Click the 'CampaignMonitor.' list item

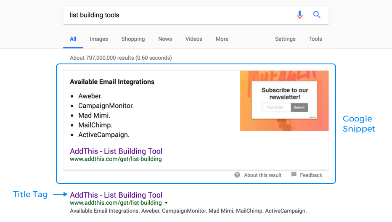pos(106,106)
